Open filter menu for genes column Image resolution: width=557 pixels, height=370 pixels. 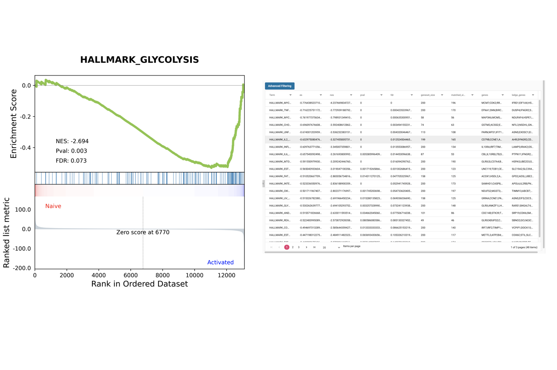503,95
